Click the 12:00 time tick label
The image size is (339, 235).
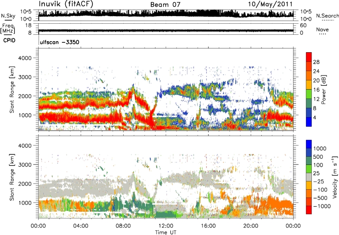coord(166,226)
